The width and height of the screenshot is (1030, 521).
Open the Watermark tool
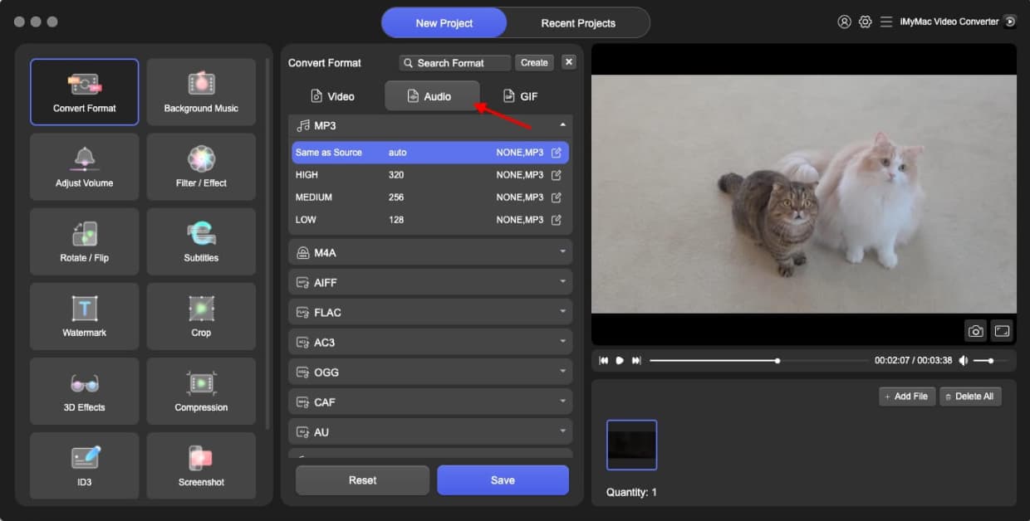85,316
